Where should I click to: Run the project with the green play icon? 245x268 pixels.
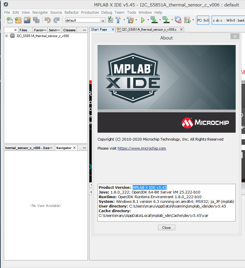[x=143, y=20]
